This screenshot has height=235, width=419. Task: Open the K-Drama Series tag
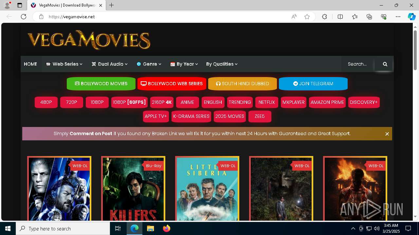[x=191, y=116]
